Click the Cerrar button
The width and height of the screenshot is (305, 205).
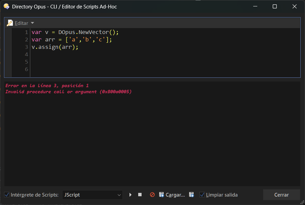click(x=281, y=195)
